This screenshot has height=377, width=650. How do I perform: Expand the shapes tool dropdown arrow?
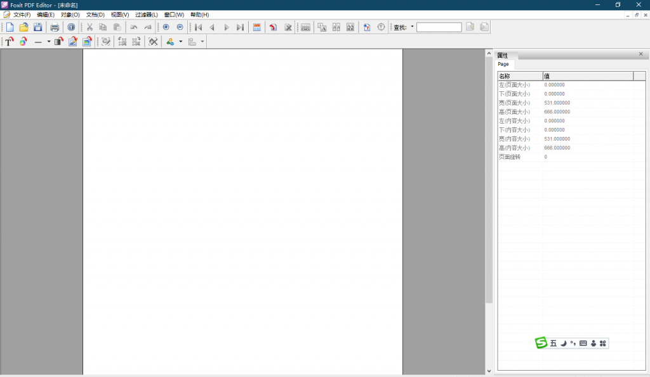point(180,41)
